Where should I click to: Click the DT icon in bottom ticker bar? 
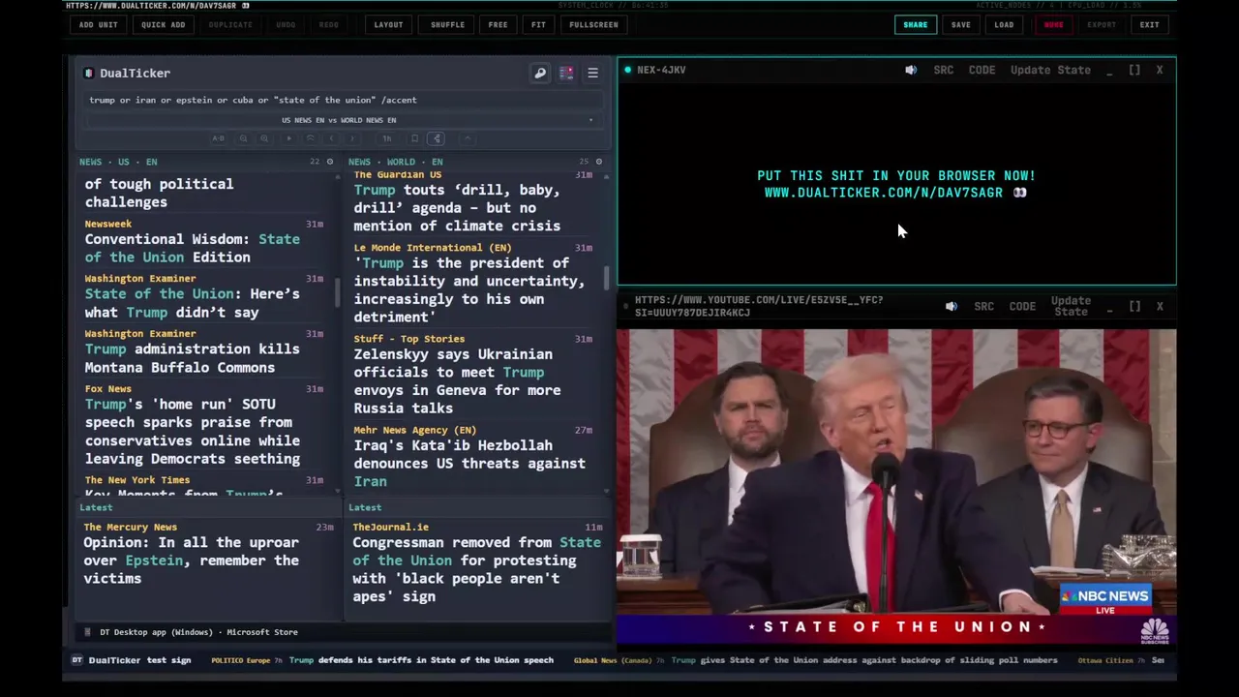click(77, 660)
